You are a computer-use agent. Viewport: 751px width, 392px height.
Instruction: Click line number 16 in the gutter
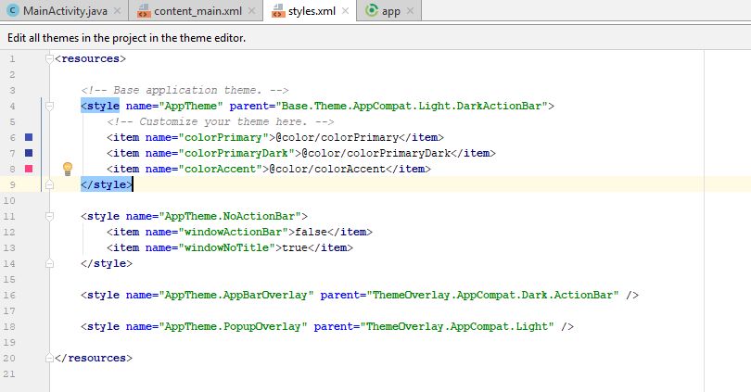tap(9, 295)
